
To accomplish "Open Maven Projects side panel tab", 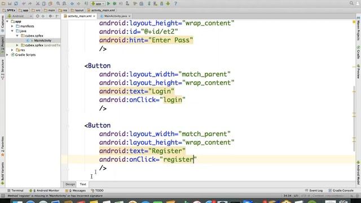I will tap(359, 29).
